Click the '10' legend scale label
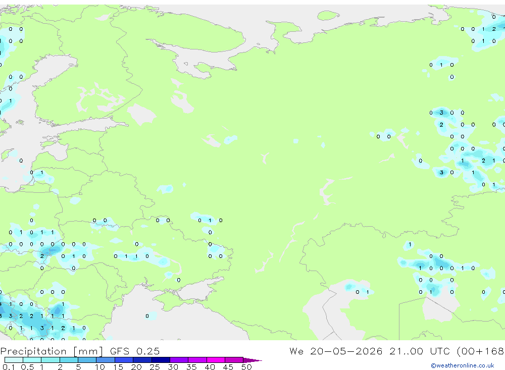Screen dimensions: 505x370 [x=100, y=367]
